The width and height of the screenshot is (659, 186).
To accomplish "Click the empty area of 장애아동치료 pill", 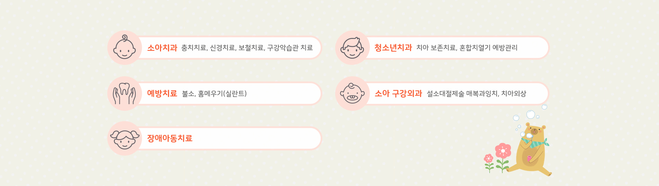I will pos(256,138).
